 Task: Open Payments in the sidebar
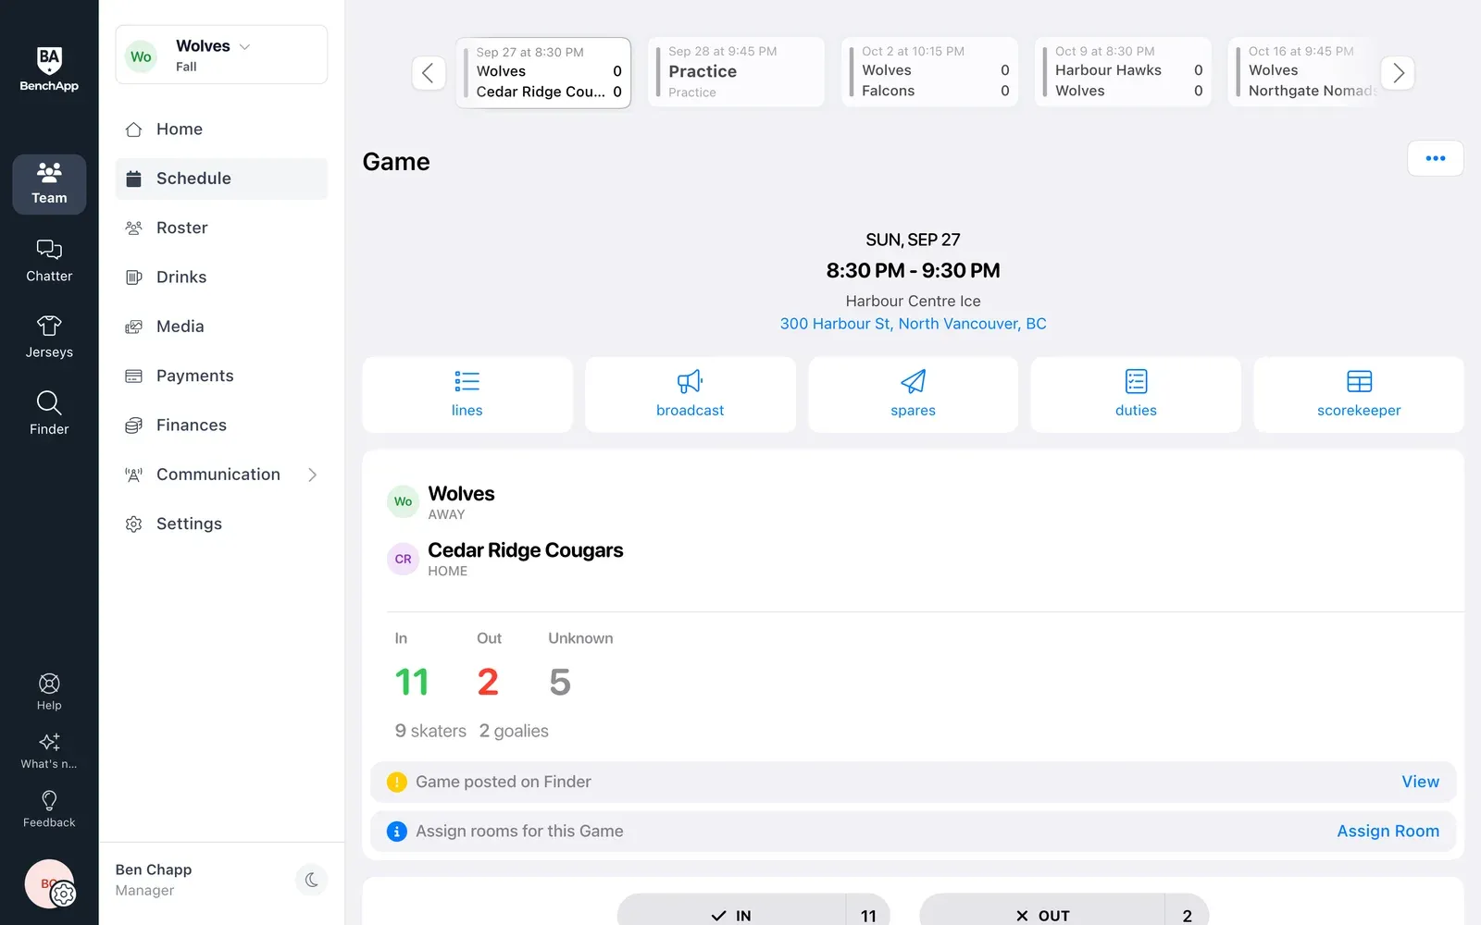tap(221, 376)
